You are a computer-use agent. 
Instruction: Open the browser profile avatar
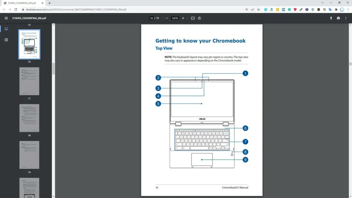coord(342,10)
